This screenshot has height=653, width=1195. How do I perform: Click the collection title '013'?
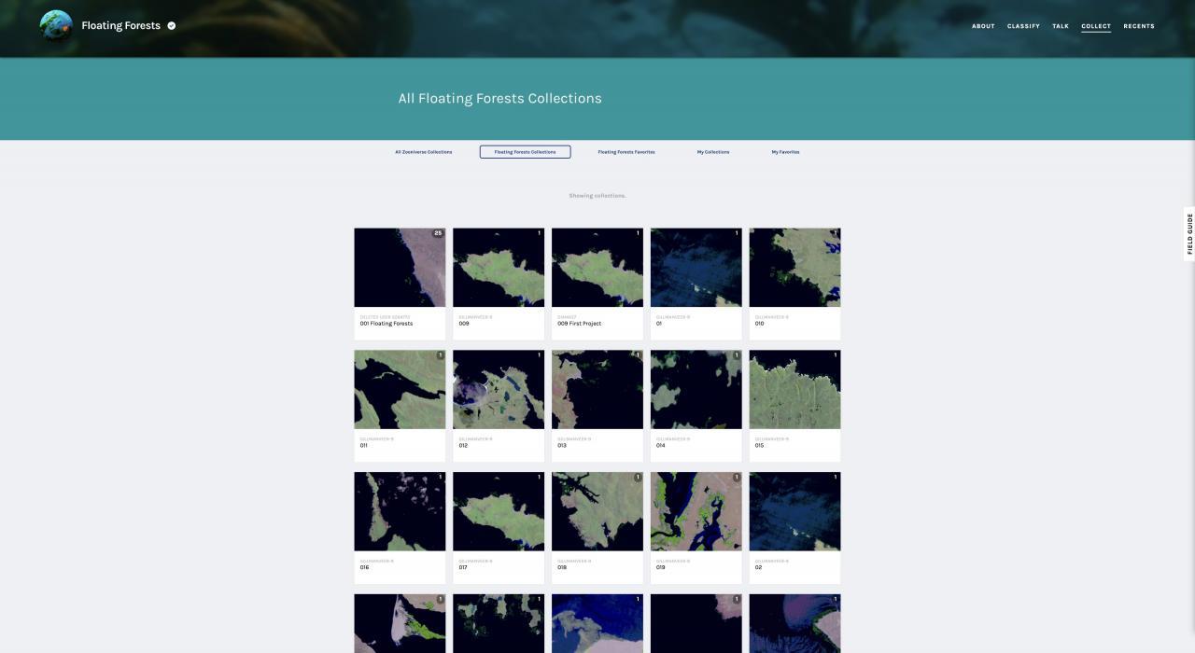[562, 446]
